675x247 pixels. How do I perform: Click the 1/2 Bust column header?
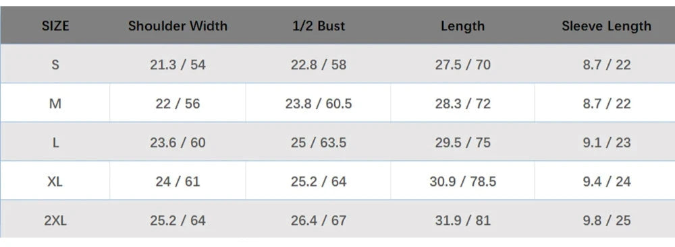(x=319, y=26)
